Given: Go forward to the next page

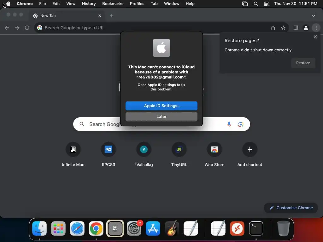Looking at the screenshot, I should click(17, 28).
